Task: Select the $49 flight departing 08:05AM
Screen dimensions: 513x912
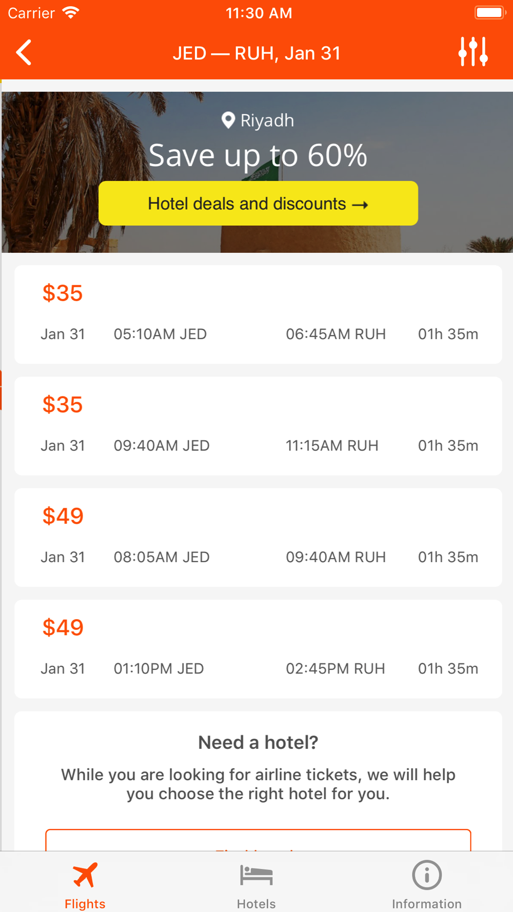Action: [258, 538]
